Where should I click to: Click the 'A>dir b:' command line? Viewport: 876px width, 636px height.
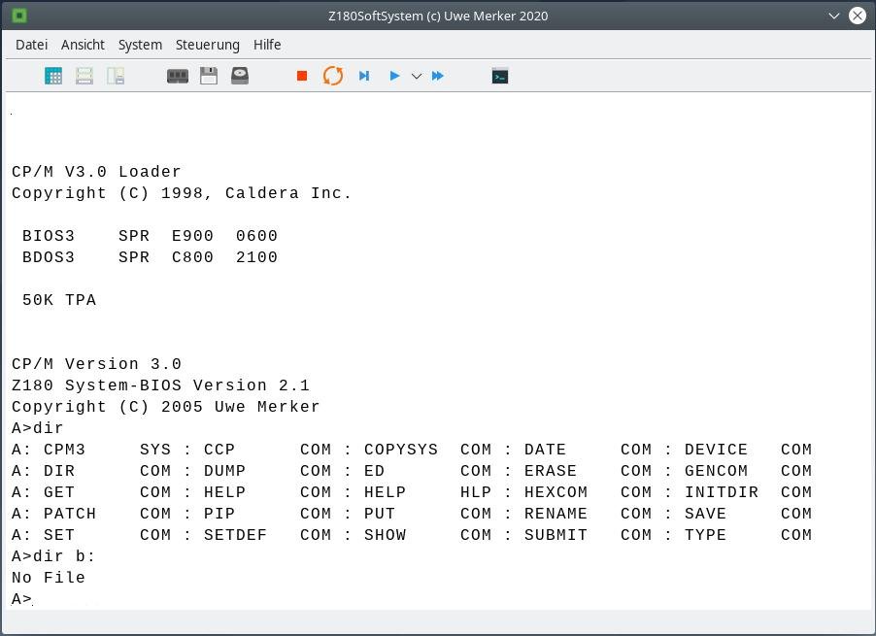(53, 556)
